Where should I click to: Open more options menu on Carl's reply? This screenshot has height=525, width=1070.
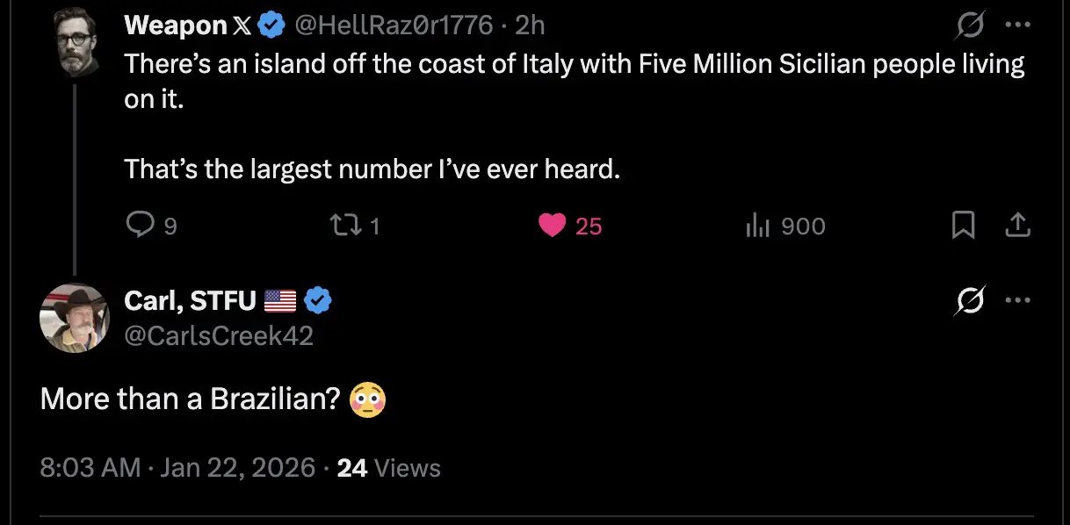coord(1017,301)
